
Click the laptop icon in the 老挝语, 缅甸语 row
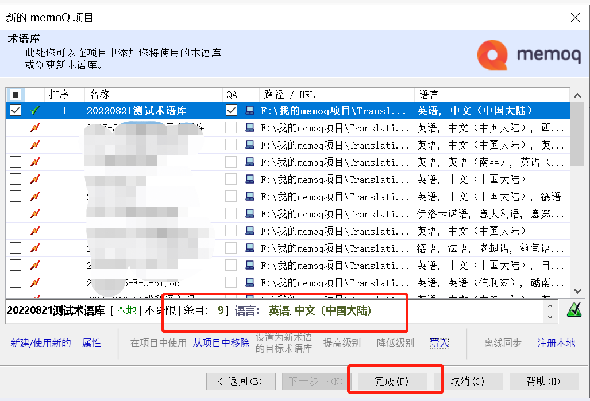pyautogui.click(x=249, y=248)
